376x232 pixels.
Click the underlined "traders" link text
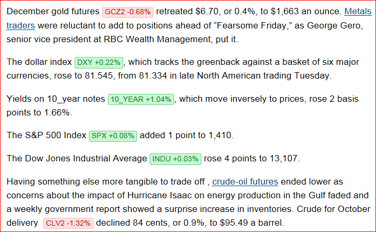click(x=21, y=25)
